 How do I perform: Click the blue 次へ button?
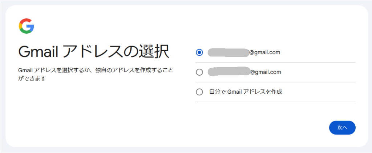click(342, 128)
